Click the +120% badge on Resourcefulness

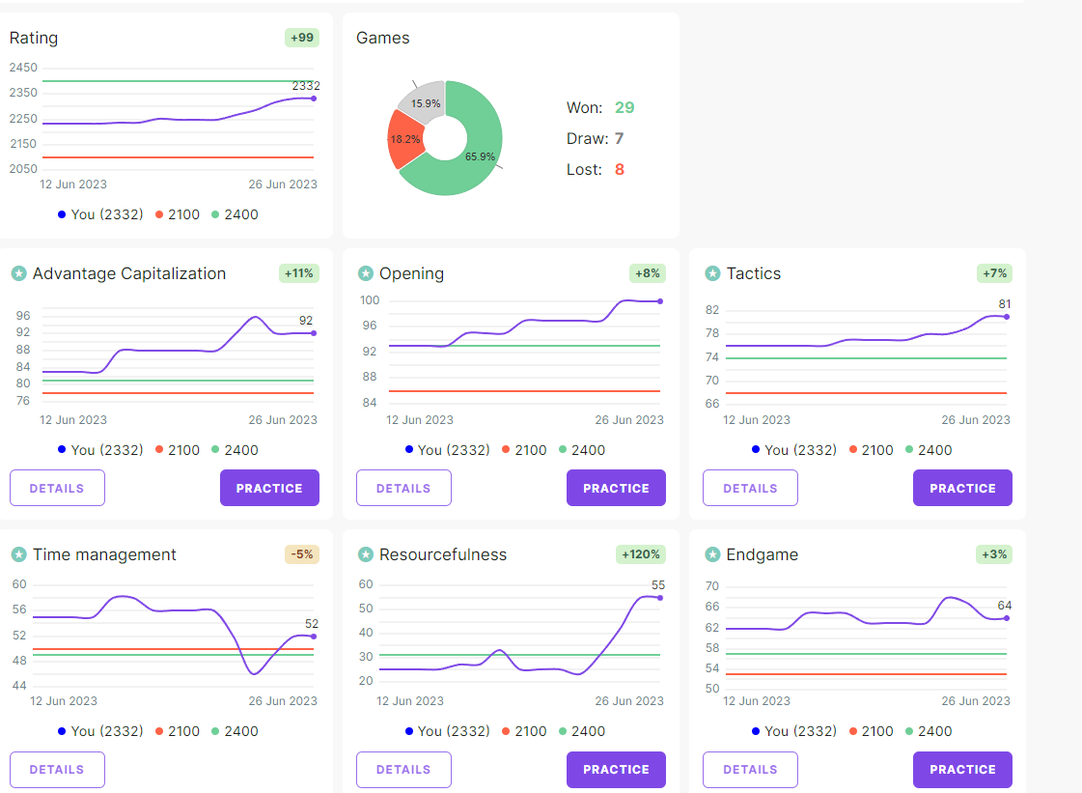(640, 554)
